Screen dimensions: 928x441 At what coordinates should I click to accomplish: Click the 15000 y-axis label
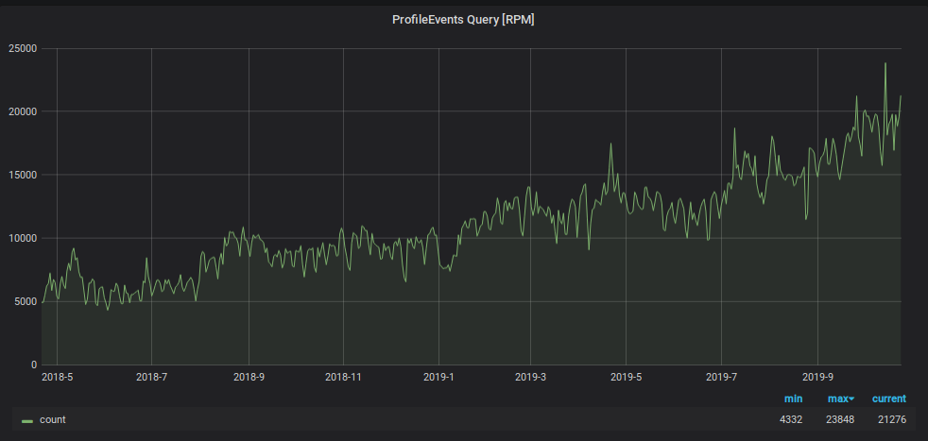(x=23, y=175)
